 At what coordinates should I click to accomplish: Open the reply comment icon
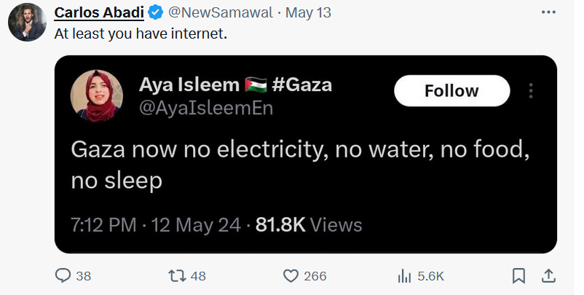(x=63, y=276)
